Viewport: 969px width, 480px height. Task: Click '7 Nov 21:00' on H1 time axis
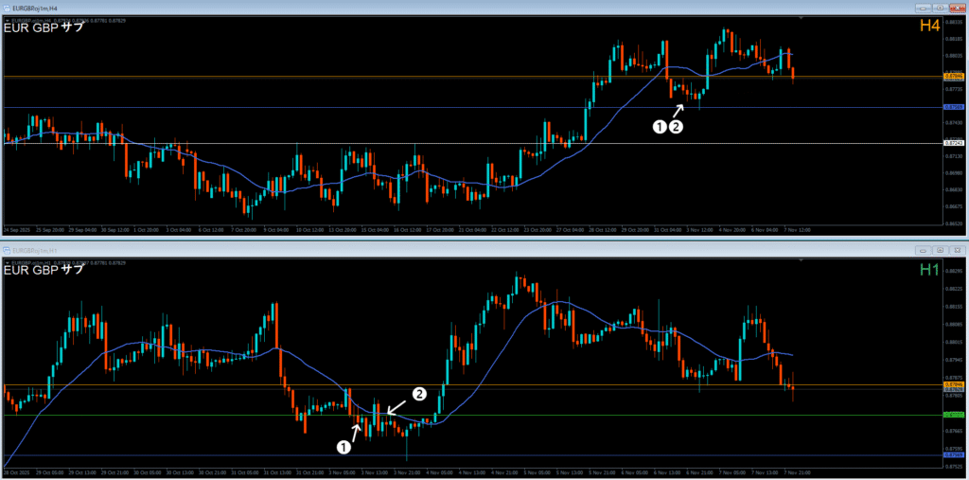(797, 471)
